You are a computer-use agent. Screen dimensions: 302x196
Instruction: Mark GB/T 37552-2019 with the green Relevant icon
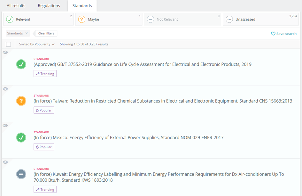[x=21, y=64]
